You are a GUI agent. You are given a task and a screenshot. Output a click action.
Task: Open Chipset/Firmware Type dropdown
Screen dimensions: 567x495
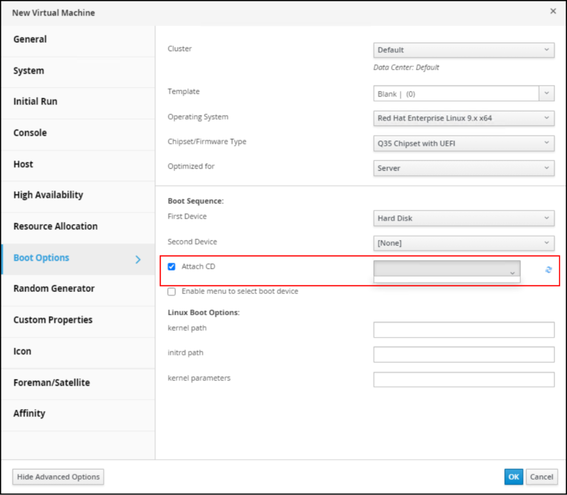click(464, 143)
